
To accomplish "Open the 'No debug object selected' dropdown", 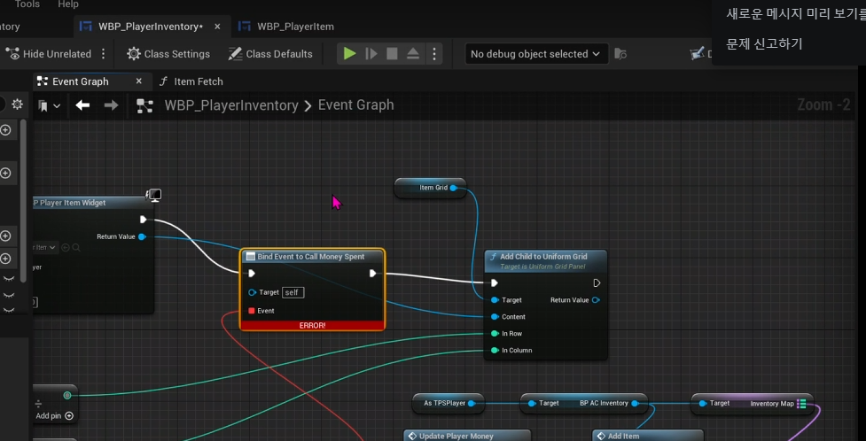I will pos(536,54).
